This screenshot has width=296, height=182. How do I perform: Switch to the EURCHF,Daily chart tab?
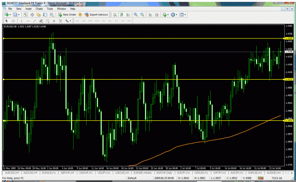[164, 173]
